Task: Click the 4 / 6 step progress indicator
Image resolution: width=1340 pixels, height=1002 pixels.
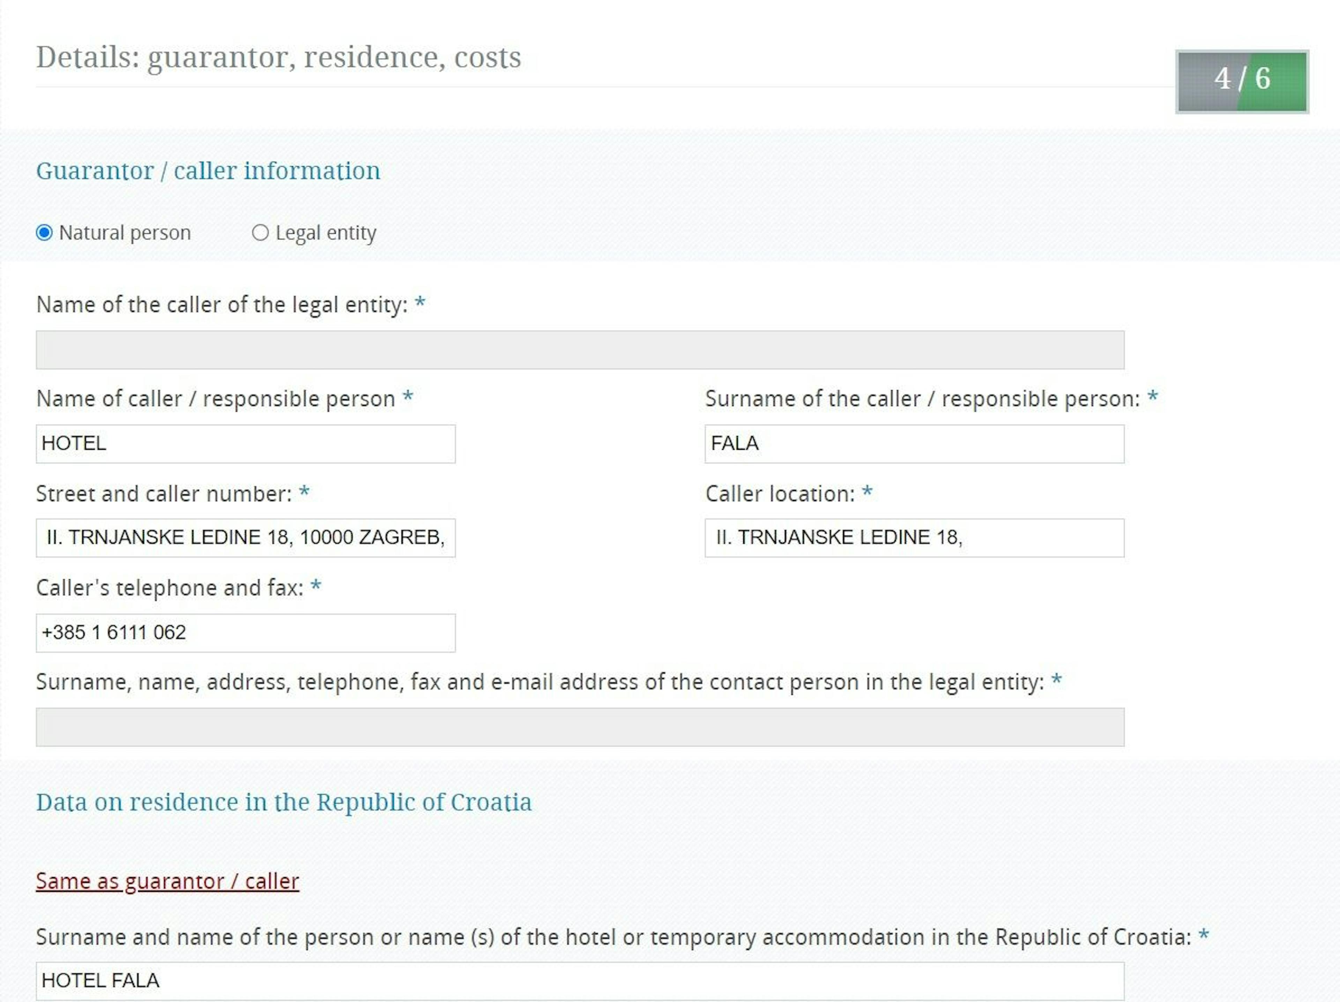Action: point(1242,82)
